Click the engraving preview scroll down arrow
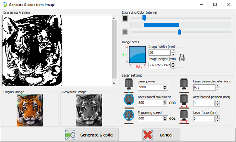This screenshot has width=236, height=142. click(114, 83)
